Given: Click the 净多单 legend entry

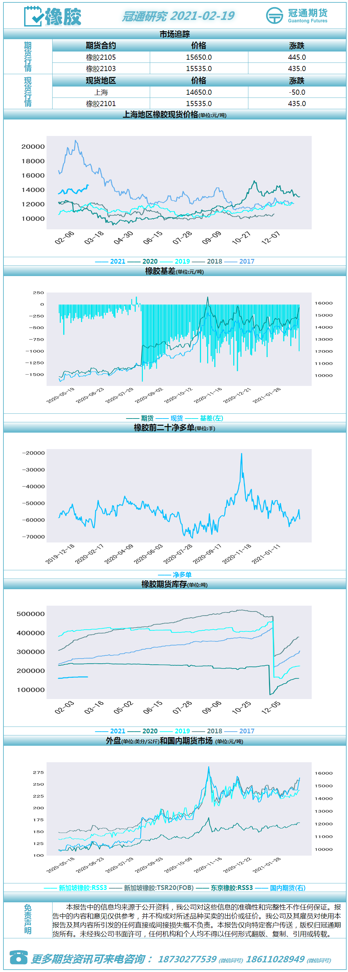Looking at the screenshot, I should coord(175,575).
